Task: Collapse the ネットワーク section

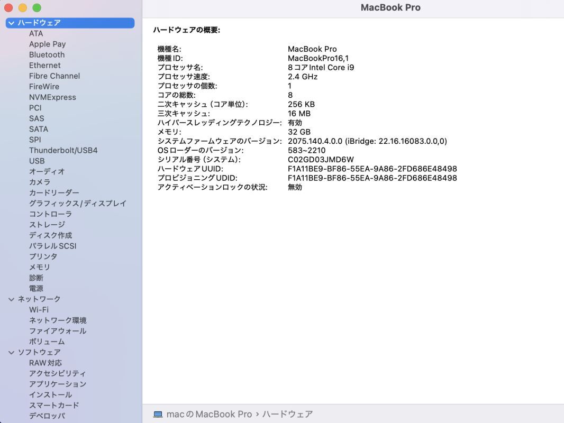Action: [12, 299]
